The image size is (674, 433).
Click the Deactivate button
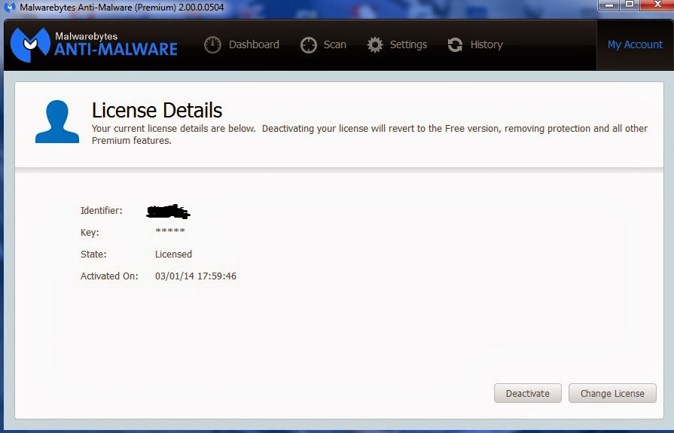[527, 393]
